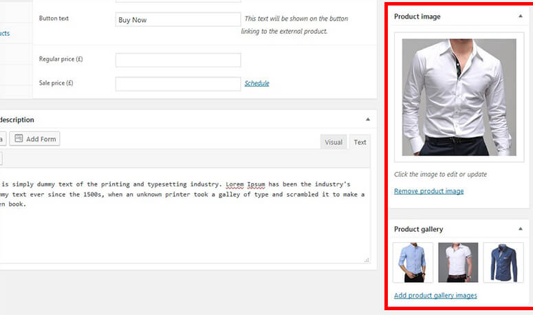Collapse the Product image panel
Image resolution: width=533 pixels, height=315 pixels.
click(520, 16)
